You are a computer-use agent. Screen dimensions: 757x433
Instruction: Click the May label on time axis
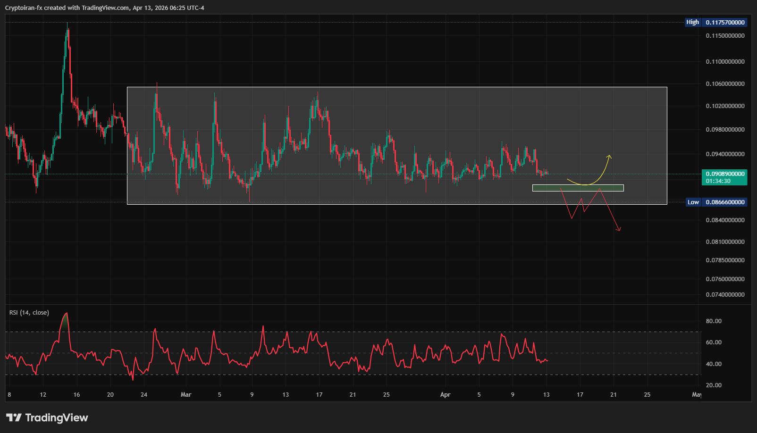coord(696,394)
